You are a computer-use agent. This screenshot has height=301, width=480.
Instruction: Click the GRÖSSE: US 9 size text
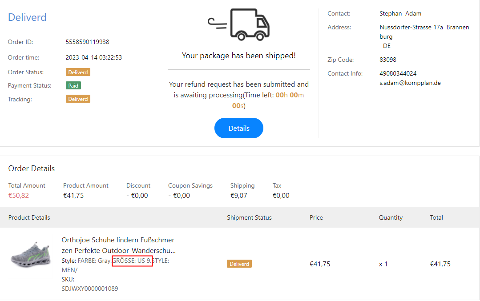(x=132, y=261)
